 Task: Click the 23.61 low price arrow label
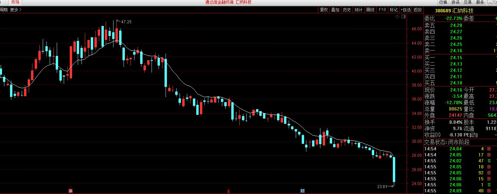coord(385,186)
